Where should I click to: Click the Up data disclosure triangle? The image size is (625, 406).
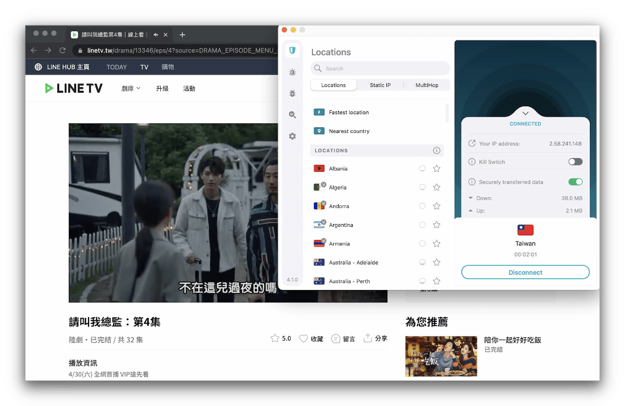pyautogui.click(x=470, y=210)
